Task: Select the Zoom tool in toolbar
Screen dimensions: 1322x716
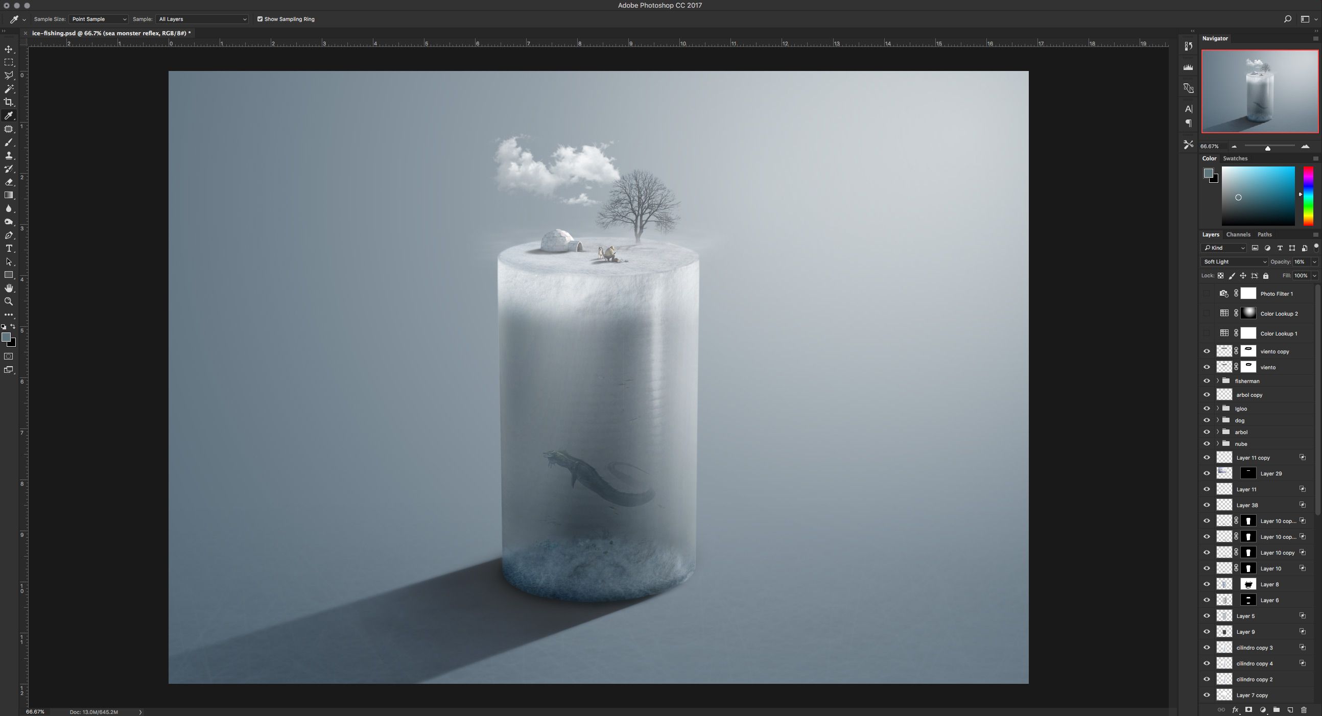Action: tap(9, 301)
